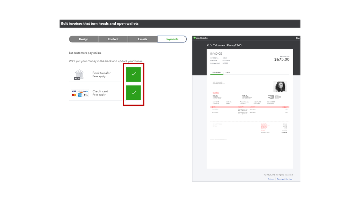Click the credit card logos icon
Viewport: 360px width, 202px height.
coord(80,93)
